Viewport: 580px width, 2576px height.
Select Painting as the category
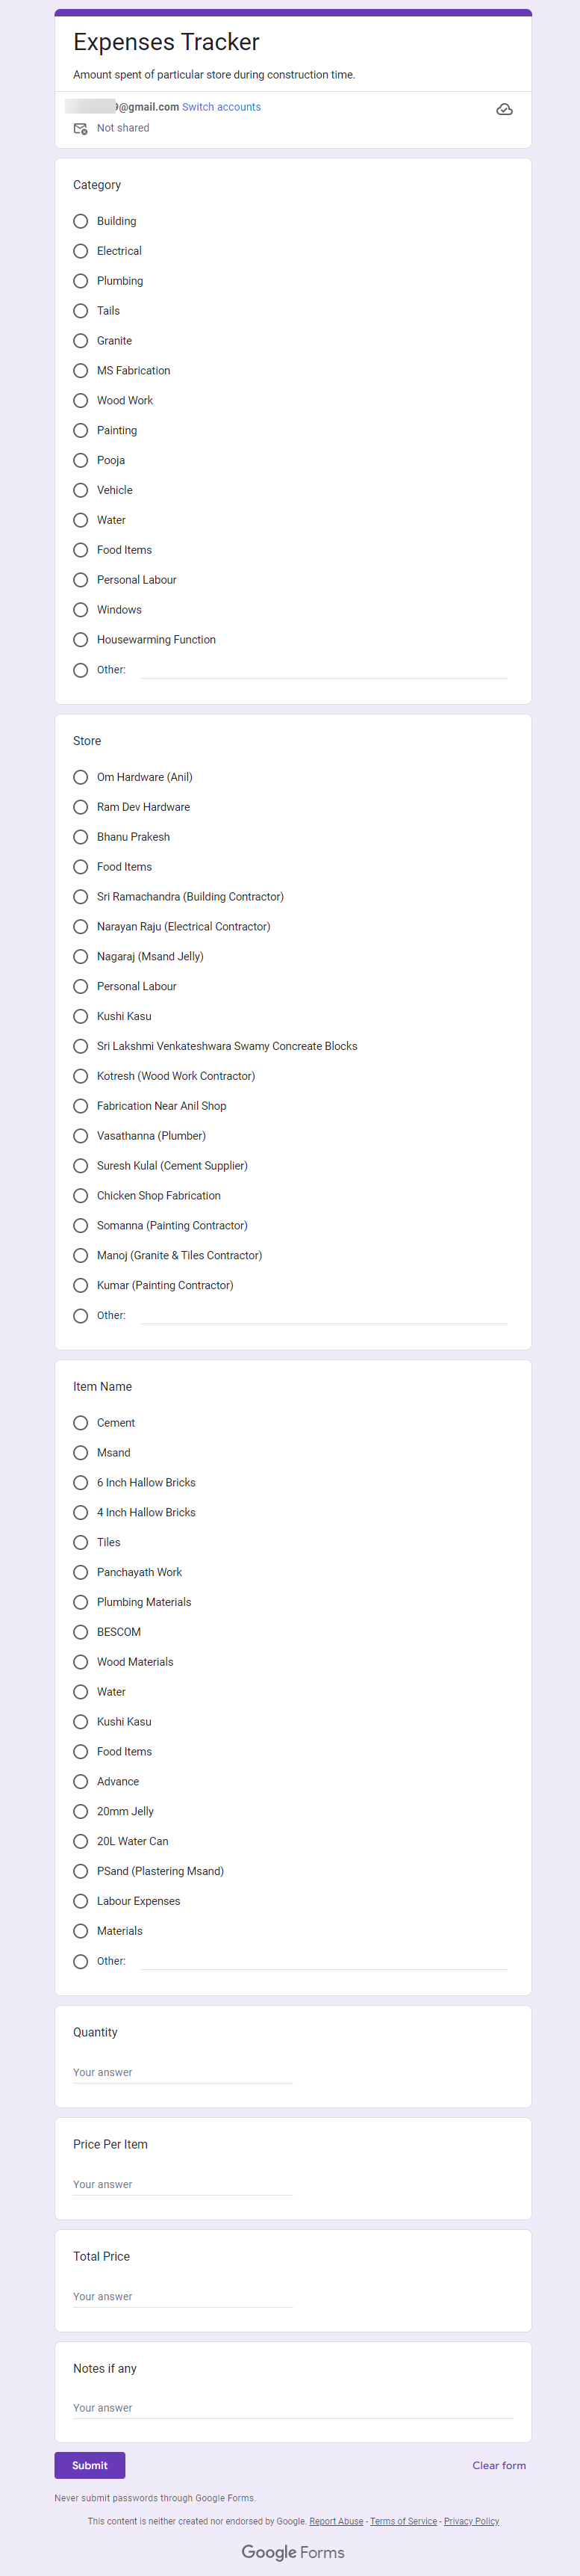(80, 430)
